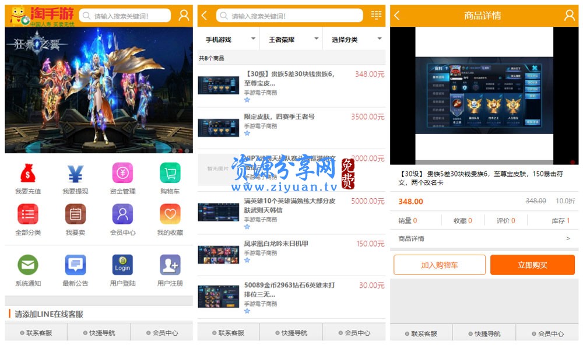The width and height of the screenshot is (583, 345).
Task: Expand the 王者荣耀 dropdown
Action: (x=291, y=40)
